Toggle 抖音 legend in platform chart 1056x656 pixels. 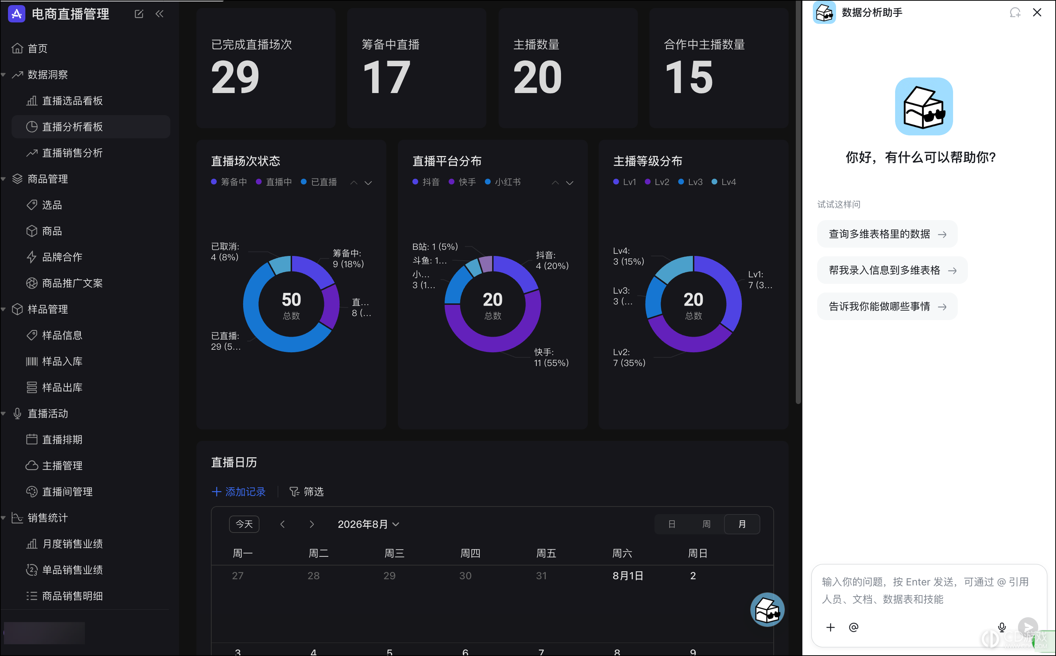click(426, 182)
